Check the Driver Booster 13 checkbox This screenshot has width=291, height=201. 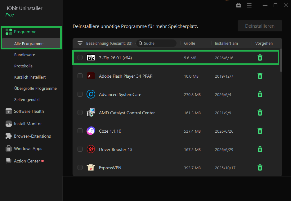pyautogui.click(x=80, y=149)
